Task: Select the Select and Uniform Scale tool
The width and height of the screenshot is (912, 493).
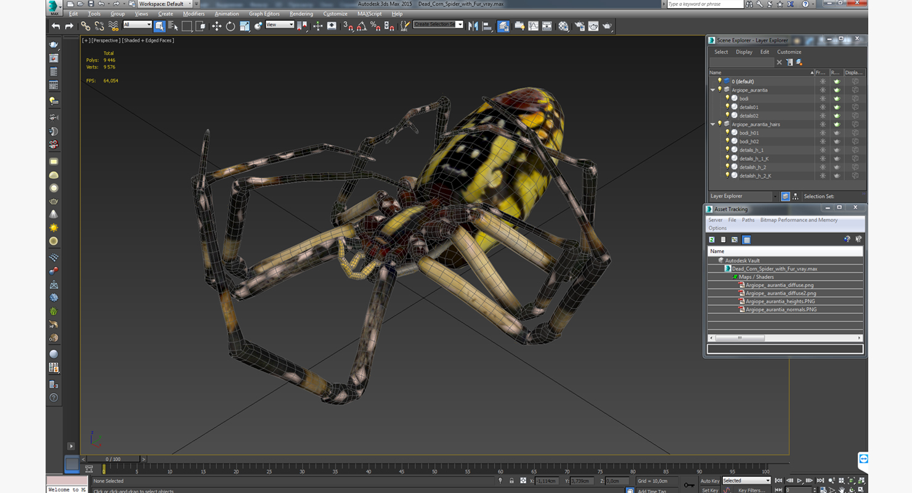Action: point(245,26)
